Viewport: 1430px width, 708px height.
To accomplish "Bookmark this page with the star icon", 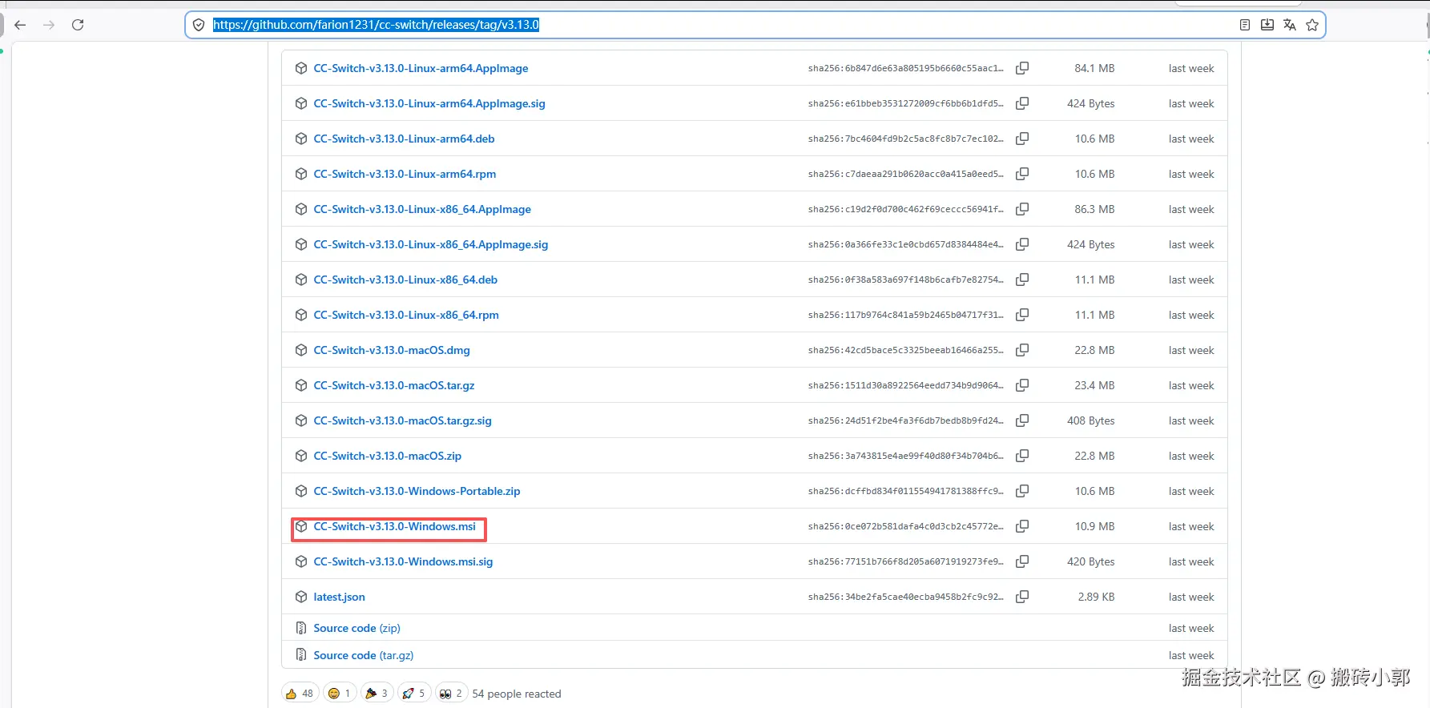I will point(1312,25).
